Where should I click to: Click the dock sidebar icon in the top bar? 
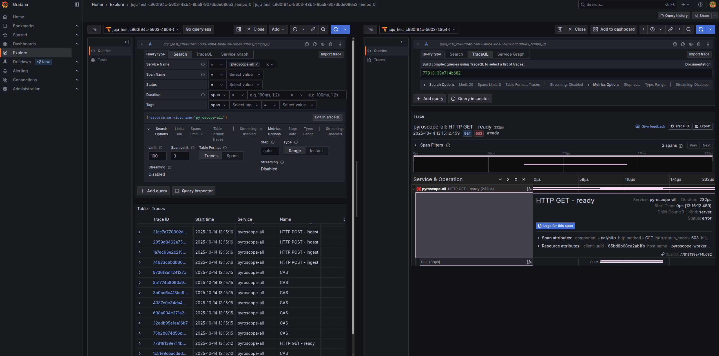point(77,4)
